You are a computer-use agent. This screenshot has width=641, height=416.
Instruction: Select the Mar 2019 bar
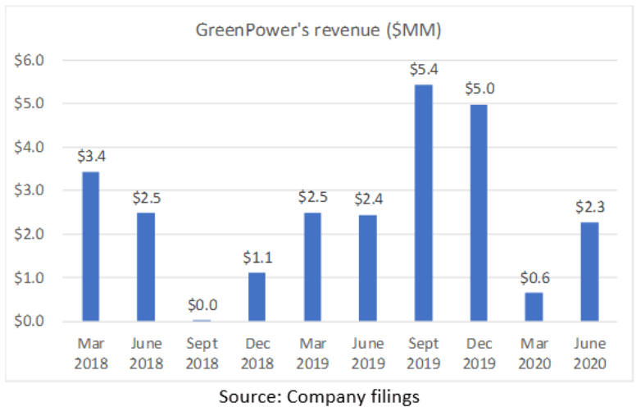pyautogui.click(x=313, y=267)
